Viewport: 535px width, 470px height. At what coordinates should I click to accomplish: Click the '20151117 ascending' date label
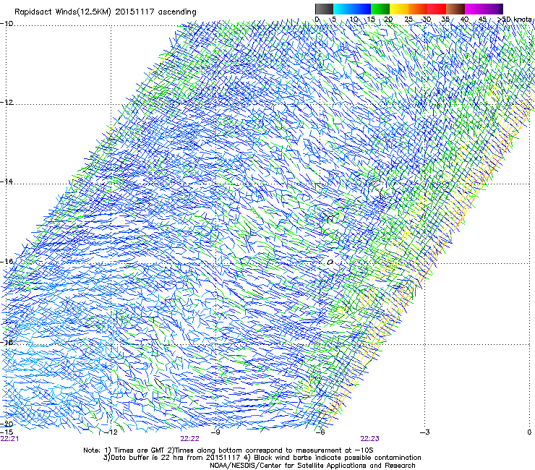(x=155, y=12)
